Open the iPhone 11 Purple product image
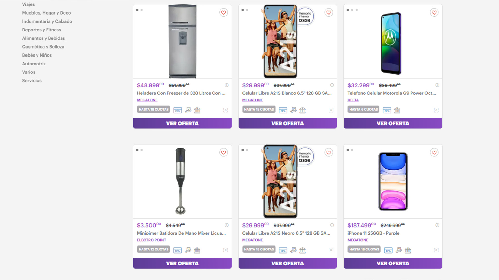Viewport: 499px width, 280px height. point(393,181)
